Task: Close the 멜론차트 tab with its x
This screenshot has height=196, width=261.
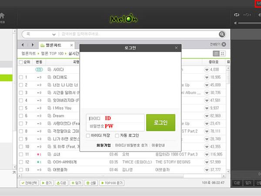Action: [72, 45]
